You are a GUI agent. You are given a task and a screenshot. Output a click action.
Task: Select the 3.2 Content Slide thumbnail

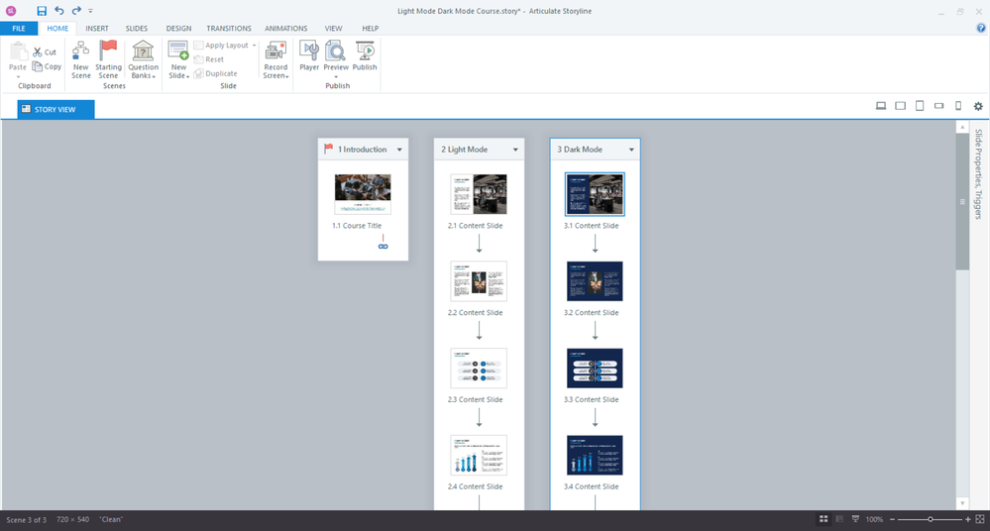[595, 281]
